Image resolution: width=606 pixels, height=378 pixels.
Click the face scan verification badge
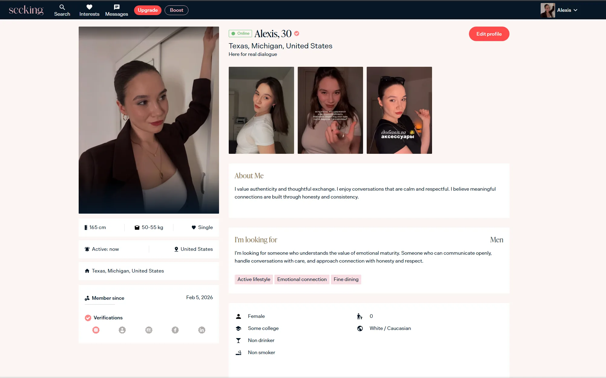(x=96, y=330)
